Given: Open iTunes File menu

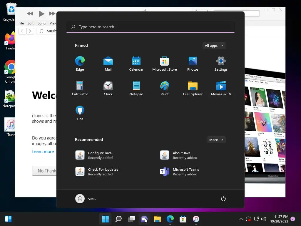Looking at the screenshot, I should 21,23.
